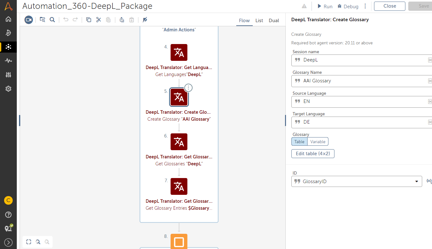Click the Glossary Name field
Image resolution: width=432 pixels, height=249 pixels.
[x=362, y=81]
